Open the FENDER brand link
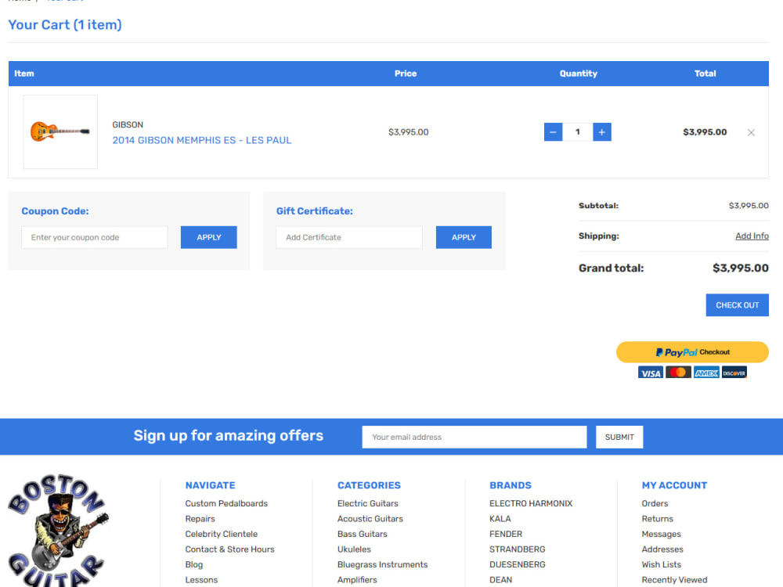The height and width of the screenshot is (587, 783). coord(506,534)
